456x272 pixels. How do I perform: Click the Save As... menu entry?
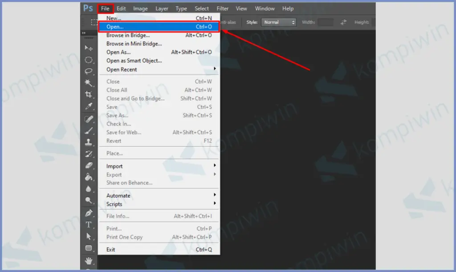[159, 115]
